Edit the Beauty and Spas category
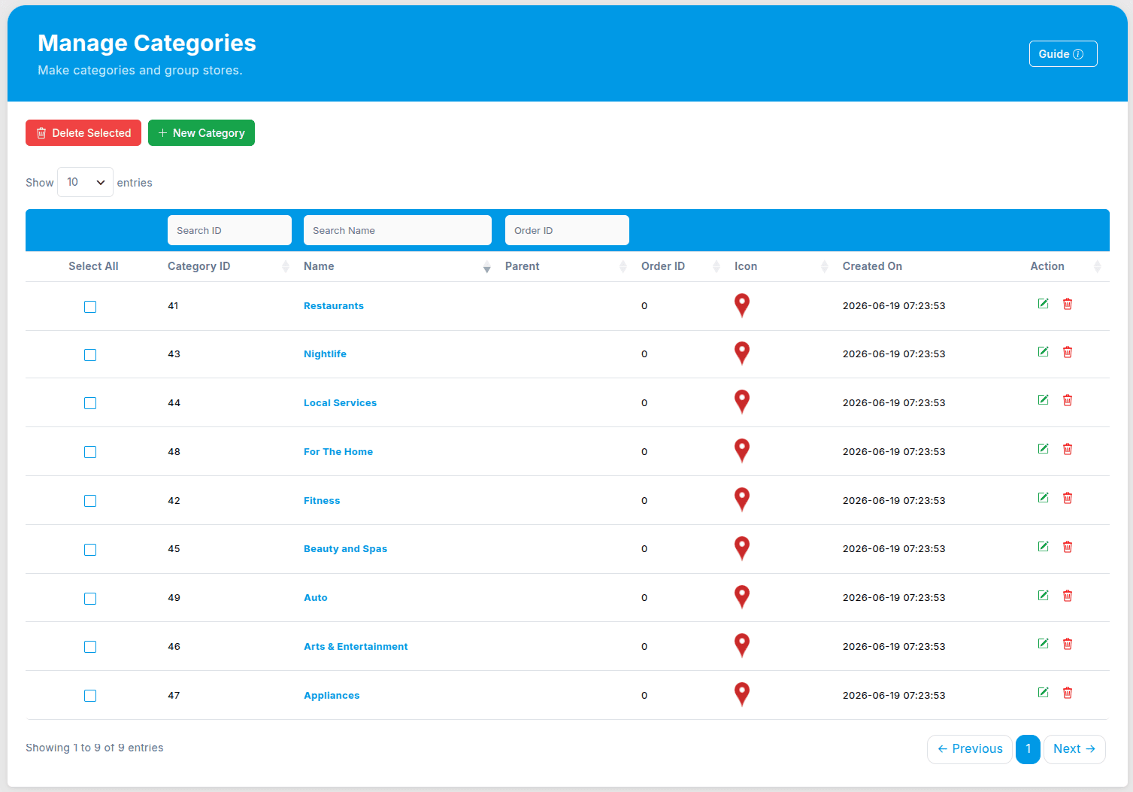 pos(1043,547)
